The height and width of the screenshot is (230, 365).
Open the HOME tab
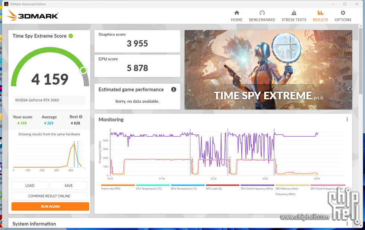(x=237, y=16)
